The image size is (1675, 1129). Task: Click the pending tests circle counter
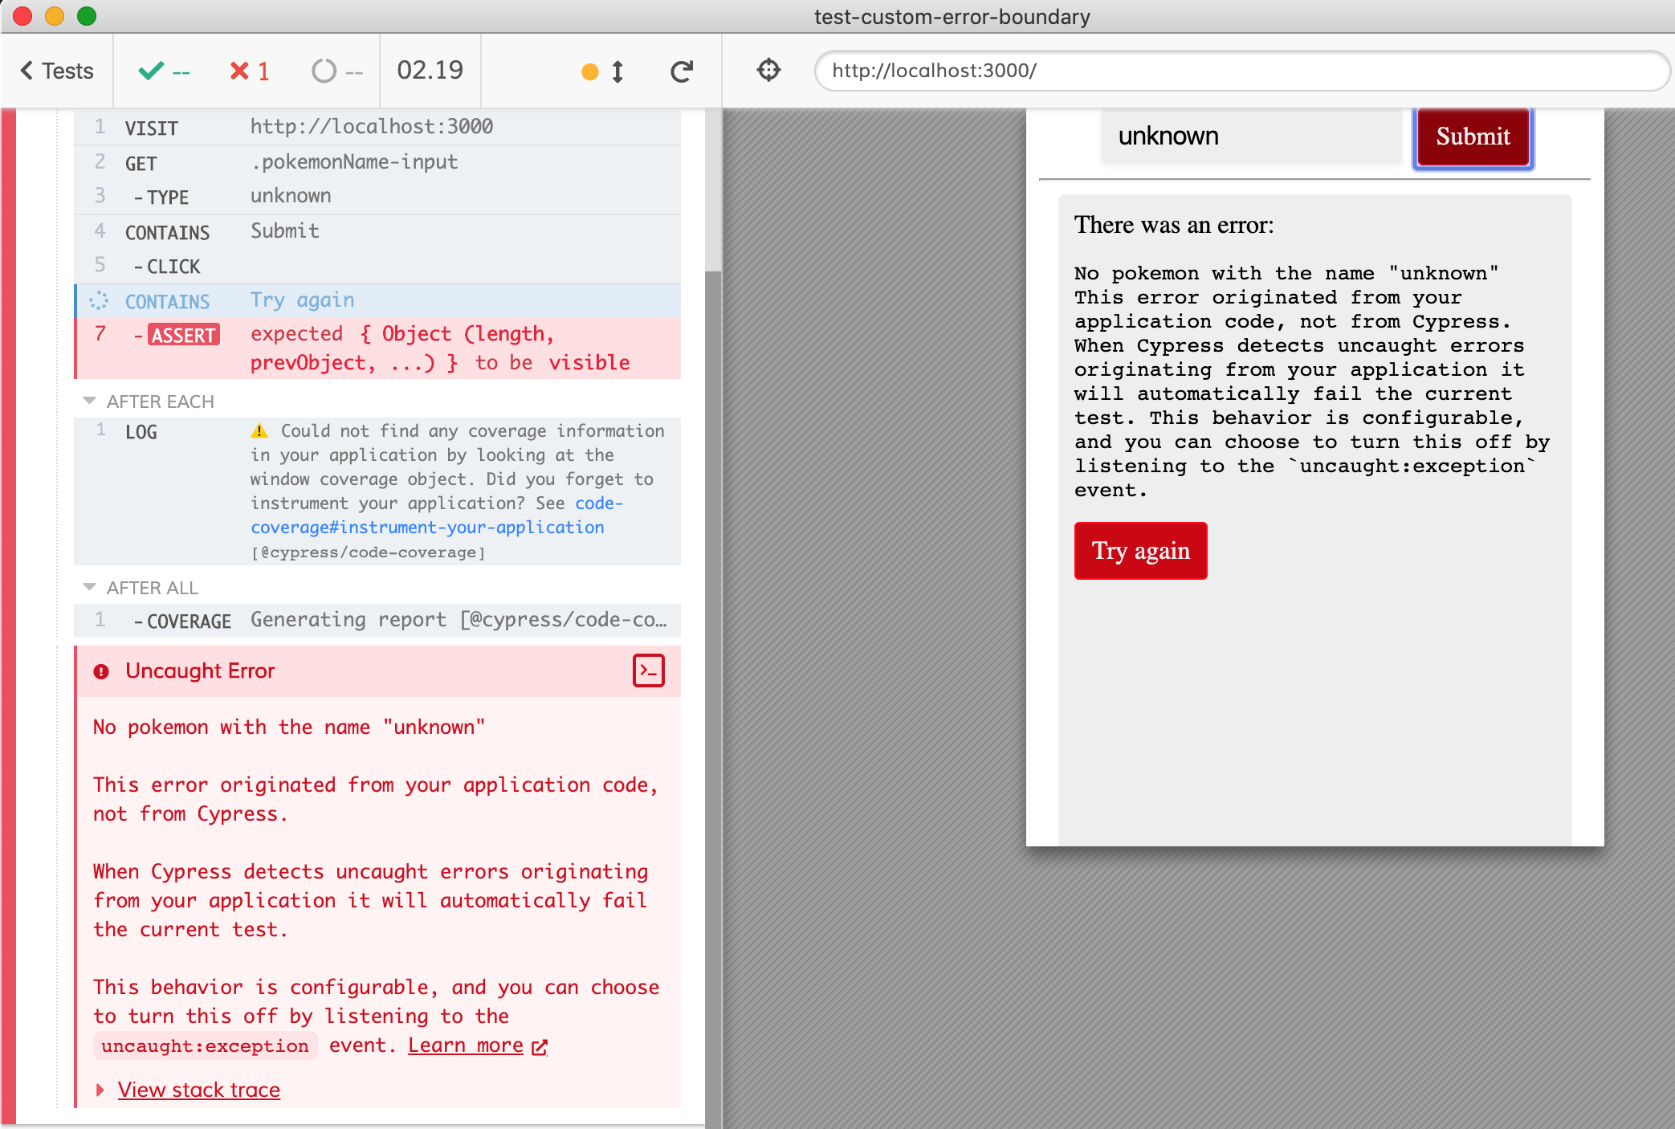point(337,71)
